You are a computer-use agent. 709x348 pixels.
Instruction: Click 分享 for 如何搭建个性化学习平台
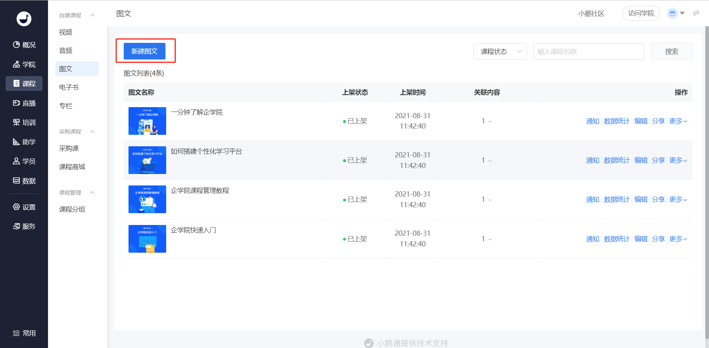(x=658, y=160)
